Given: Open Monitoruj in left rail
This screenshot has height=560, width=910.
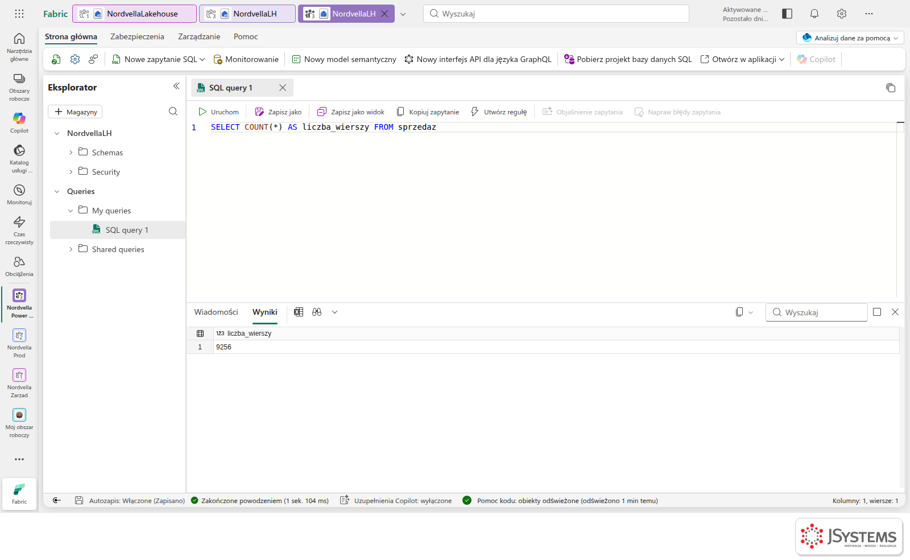Looking at the screenshot, I should 19,194.
